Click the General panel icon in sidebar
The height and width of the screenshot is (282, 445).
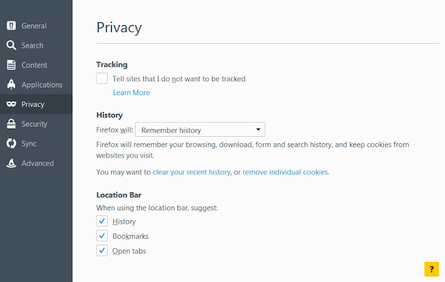pos(11,26)
